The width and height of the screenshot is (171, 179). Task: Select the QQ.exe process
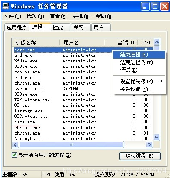pyautogui.click(x=22, y=106)
